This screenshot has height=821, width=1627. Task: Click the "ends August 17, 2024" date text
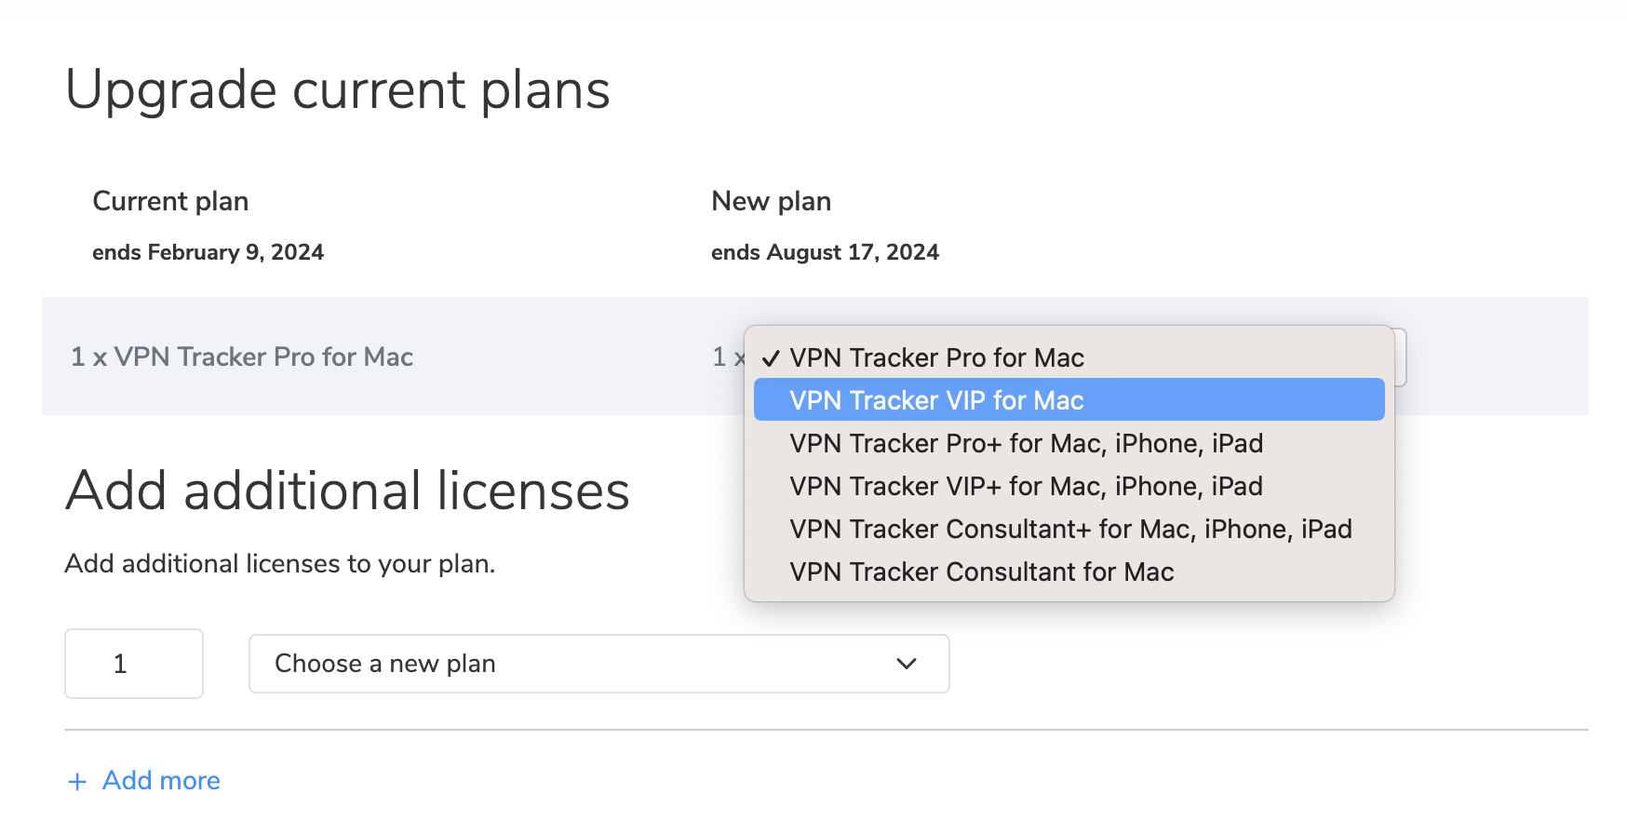825,251
